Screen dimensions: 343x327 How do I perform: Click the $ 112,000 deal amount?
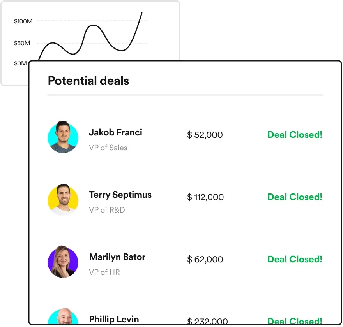click(x=205, y=197)
